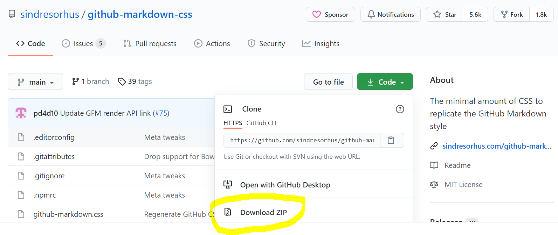Open the Update GFM render API link commit message
Viewport: 558px width, 235px height.
point(105,113)
